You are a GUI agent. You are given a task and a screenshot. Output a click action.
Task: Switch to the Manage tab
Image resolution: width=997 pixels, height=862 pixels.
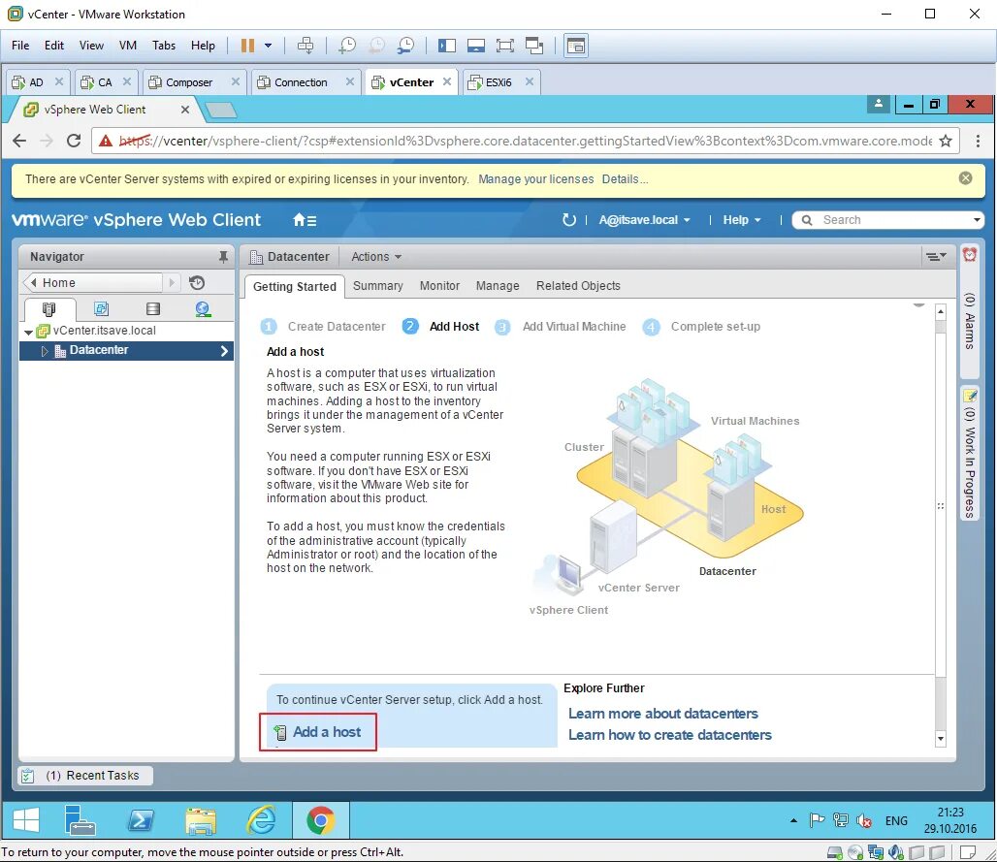498,286
